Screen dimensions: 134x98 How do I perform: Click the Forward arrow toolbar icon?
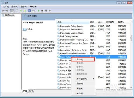7,11
